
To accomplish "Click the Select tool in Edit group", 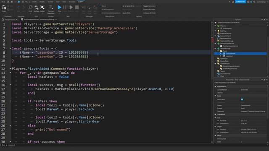I will [42, 8].
